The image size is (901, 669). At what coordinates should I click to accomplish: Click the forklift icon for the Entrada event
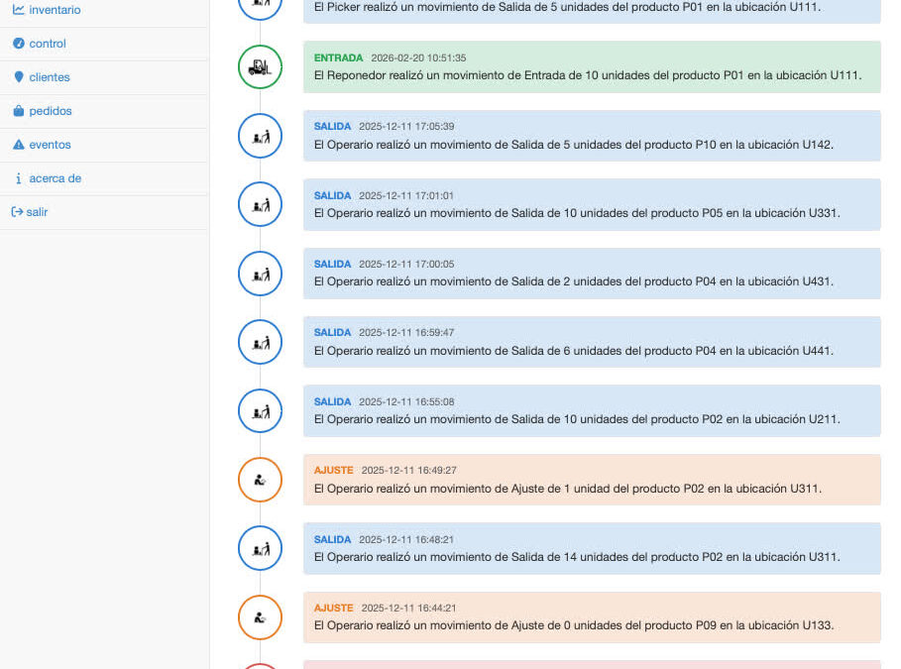point(260,67)
